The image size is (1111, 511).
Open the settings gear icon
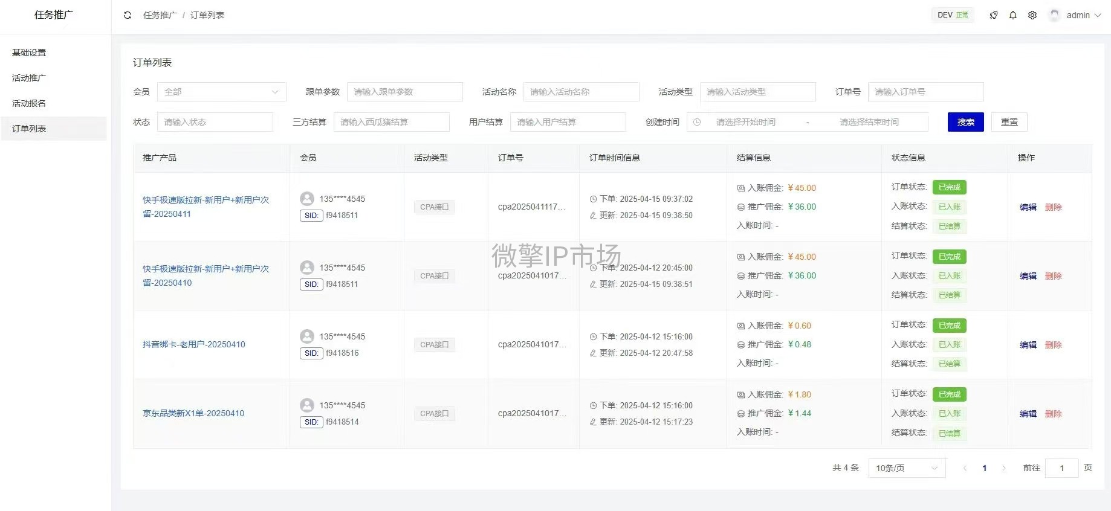[x=1032, y=15]
